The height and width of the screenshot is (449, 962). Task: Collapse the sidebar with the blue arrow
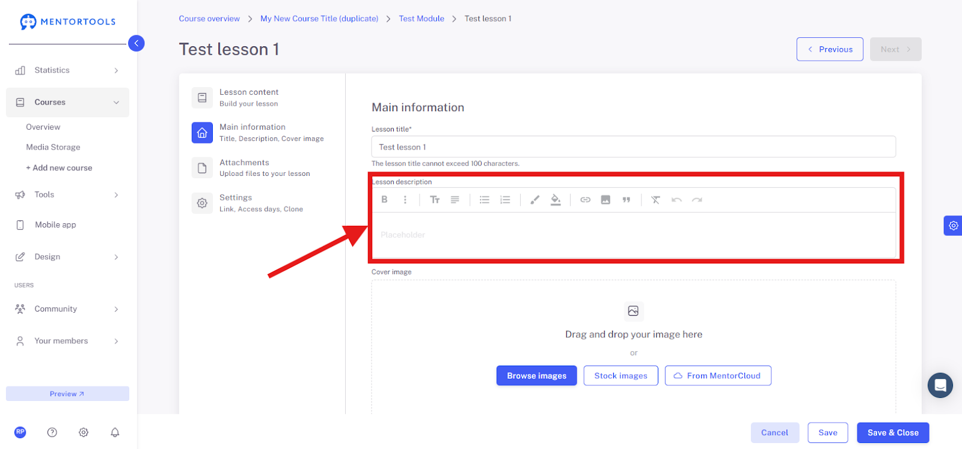click(x=136, y=43)
